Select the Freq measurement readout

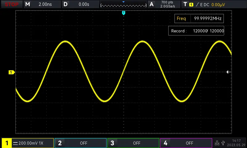coord(199,18)
